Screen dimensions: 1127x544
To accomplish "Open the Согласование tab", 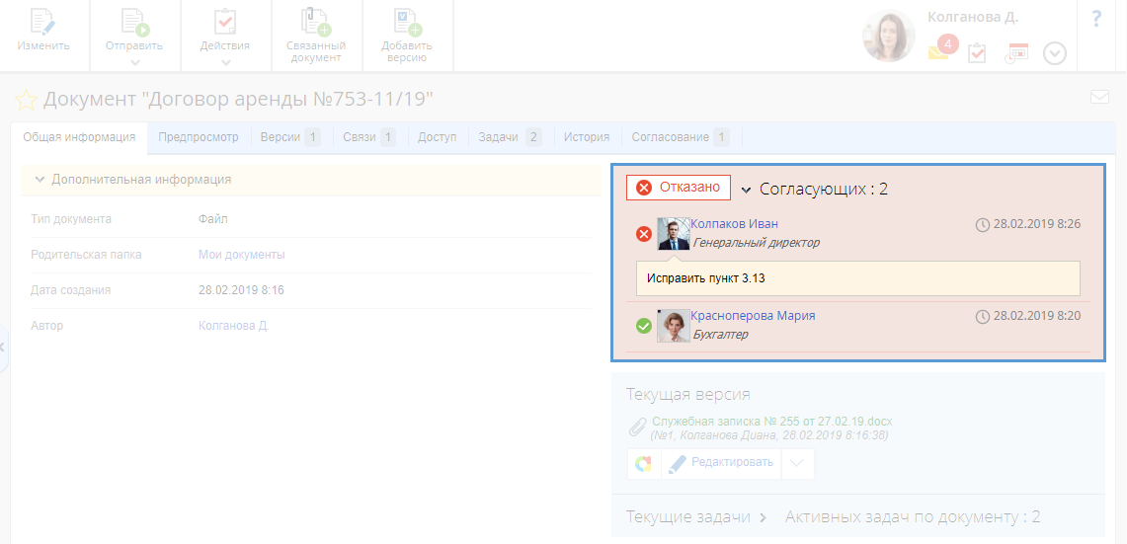I will tap(681, 137).
